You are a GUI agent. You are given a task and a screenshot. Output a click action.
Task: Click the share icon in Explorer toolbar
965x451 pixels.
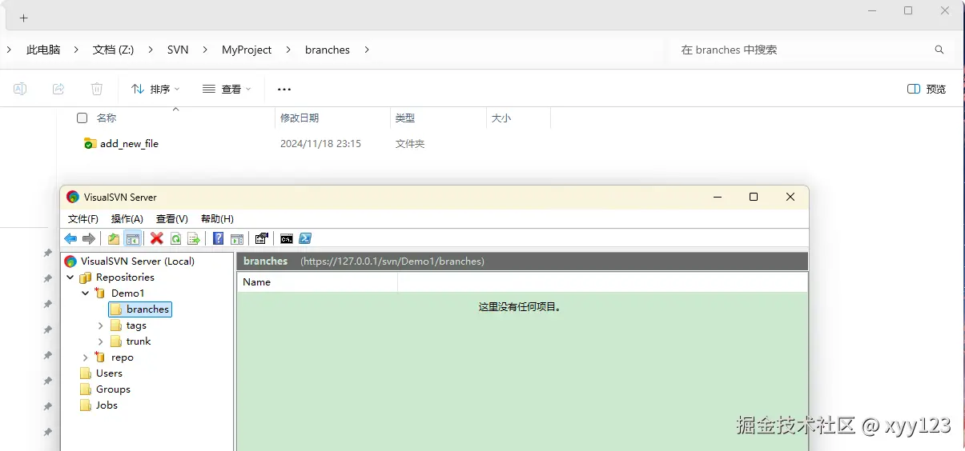coord(58,89)
